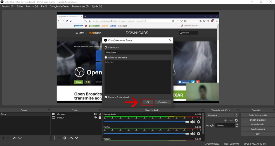Select the Adicionar Existente radio option
The height and width of the screenshot is (146, 275).
coord(106,57)
